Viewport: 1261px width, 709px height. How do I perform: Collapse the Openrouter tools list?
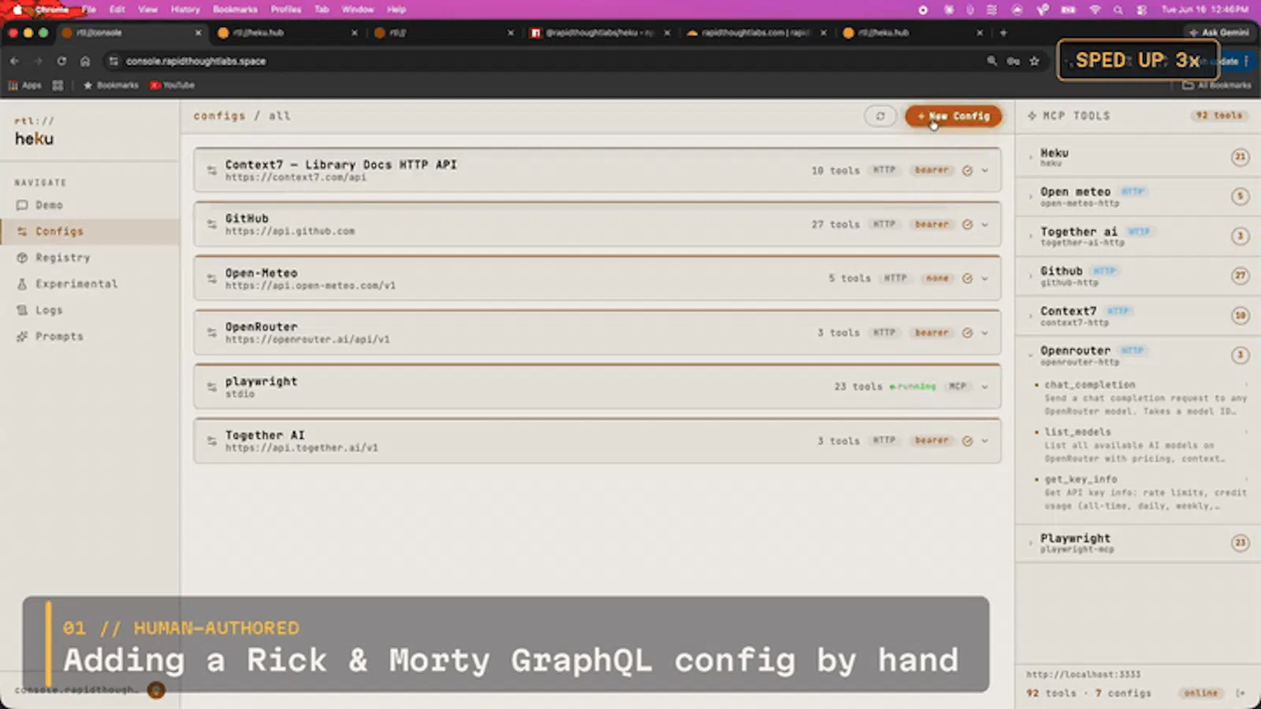point(1137,355)
